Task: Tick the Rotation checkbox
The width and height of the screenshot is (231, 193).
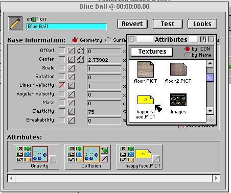Action: 62,77
